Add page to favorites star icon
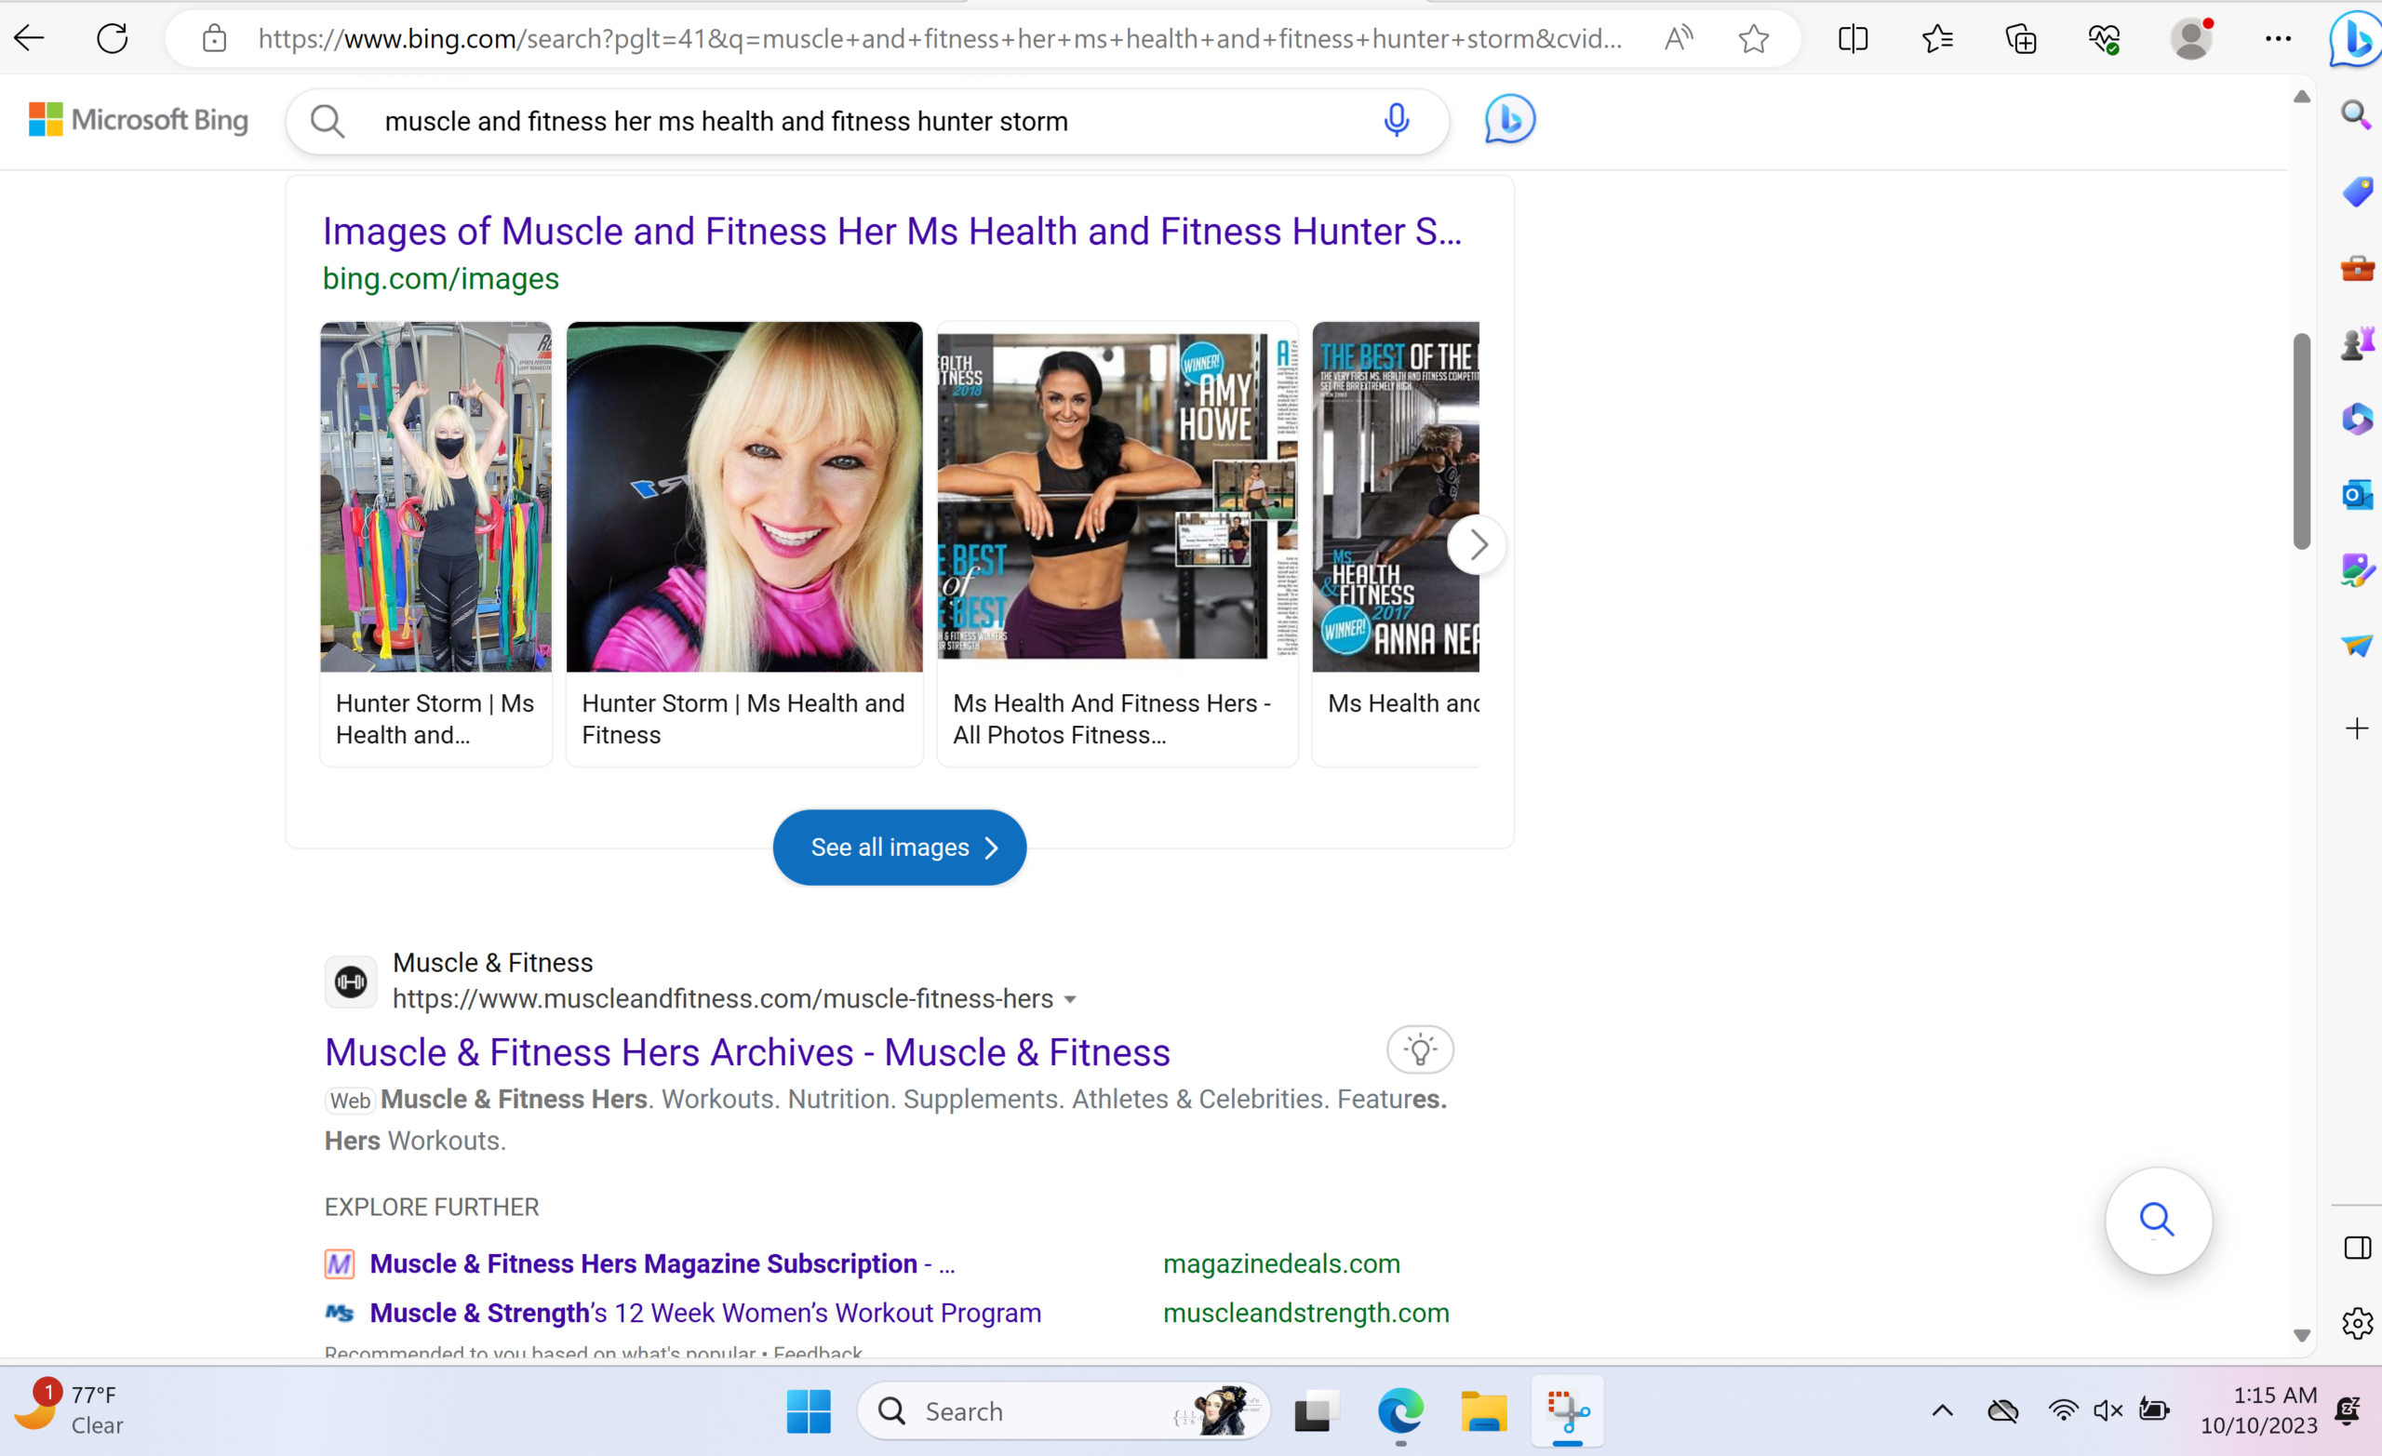Screen dimensions: 2382x1456 tap(1753, 39)
